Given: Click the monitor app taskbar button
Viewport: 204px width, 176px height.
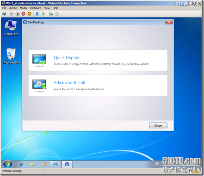Looking at the screenshot, I should (x=56, y=164).
